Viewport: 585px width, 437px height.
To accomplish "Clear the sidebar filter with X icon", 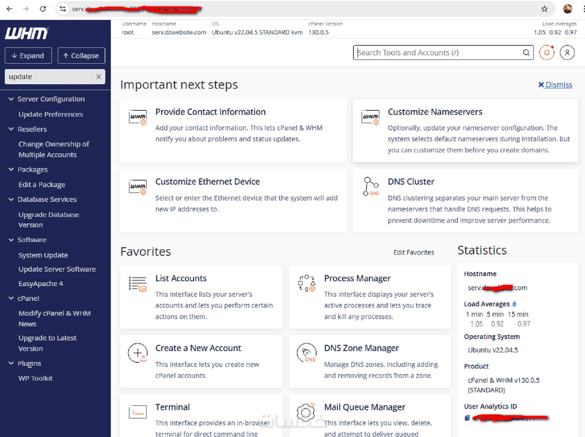I will pyautogui.click(x=98, y=77).
